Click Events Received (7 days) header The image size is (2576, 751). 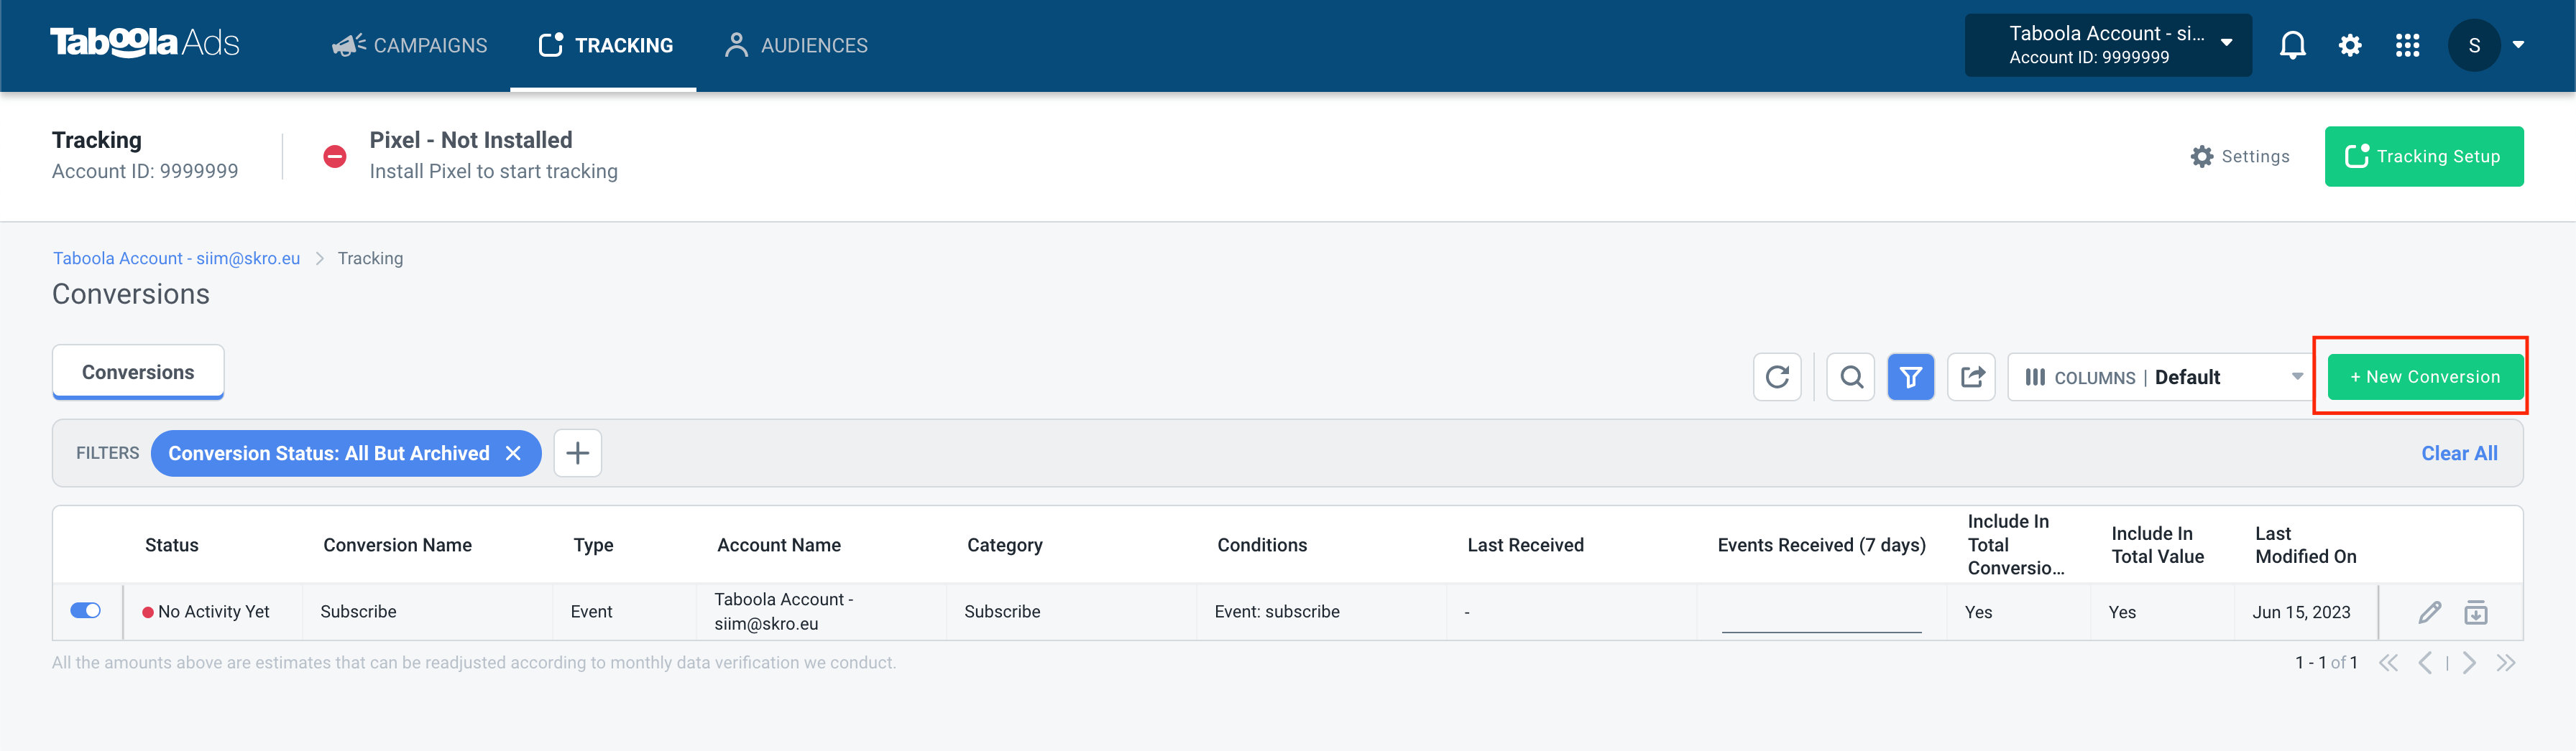click(1821, 544)
